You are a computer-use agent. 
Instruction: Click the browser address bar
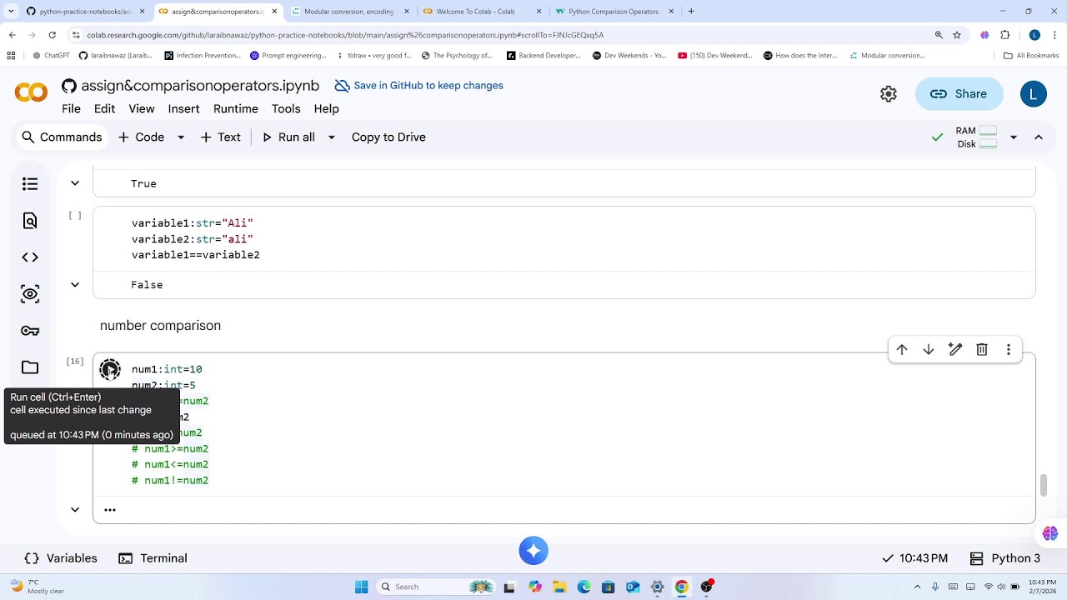(500, 35)
